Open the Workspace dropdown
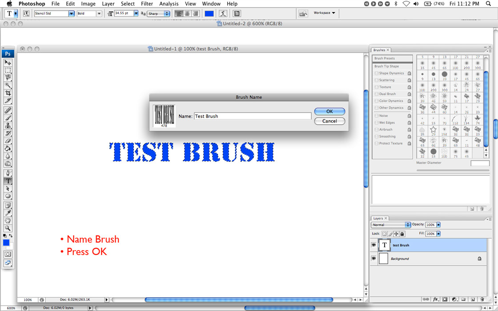498x311 pixels. click(324, 13)
